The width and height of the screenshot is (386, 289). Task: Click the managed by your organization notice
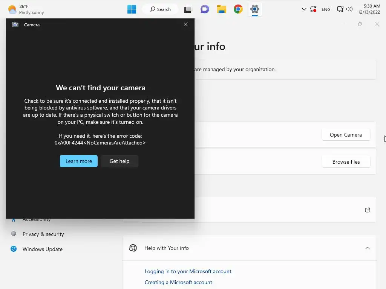pyautogui.click(x=235, y=70)
